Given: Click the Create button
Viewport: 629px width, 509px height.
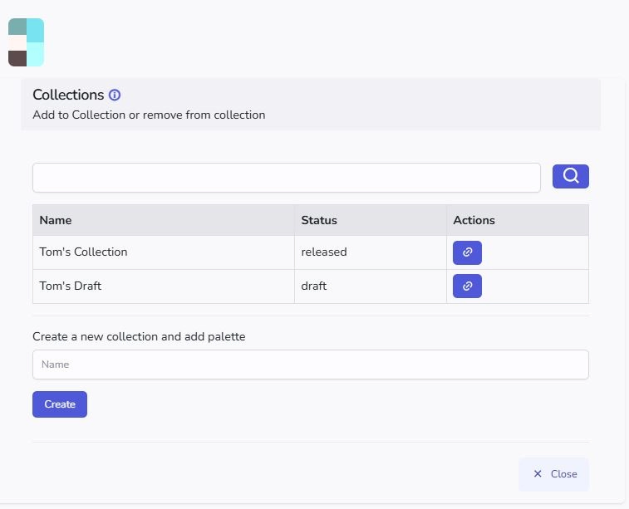Looking at the screenshot, I should coord(60,404).
